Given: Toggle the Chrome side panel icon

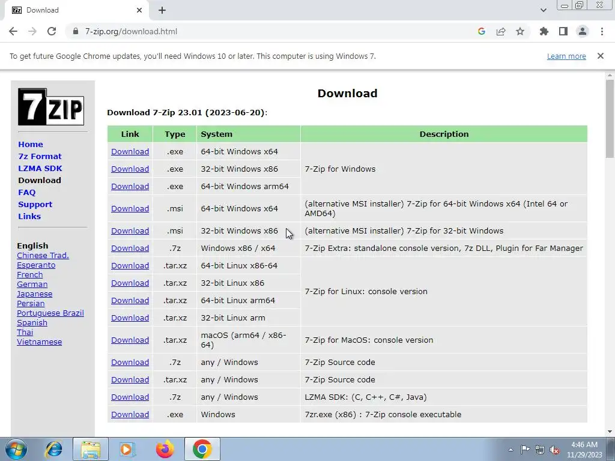Looking at the screenshot, I should (563, 31).
